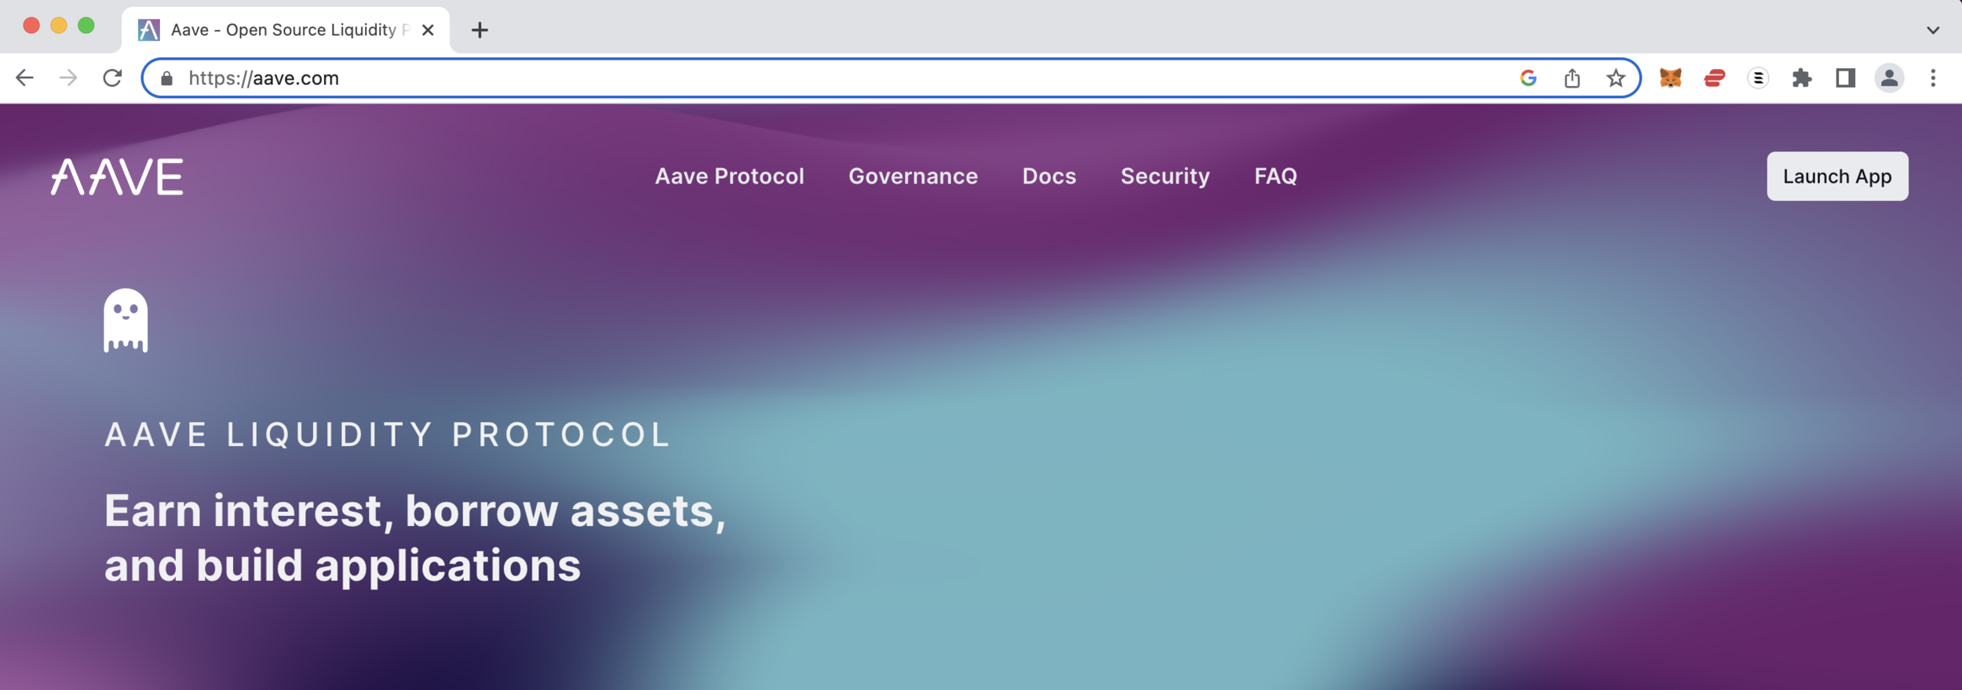Open the FAQ nav link
The width and height of the screenshot is (1962, 690).
(1276, 176)
